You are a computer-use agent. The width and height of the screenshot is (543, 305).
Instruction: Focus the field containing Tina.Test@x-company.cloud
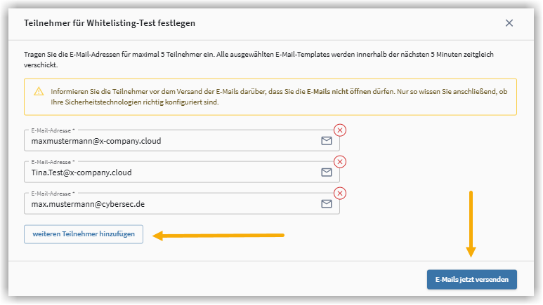point(181,172)
